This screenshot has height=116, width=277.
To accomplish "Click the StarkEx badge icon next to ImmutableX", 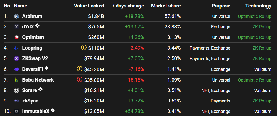I will (53, 110).
